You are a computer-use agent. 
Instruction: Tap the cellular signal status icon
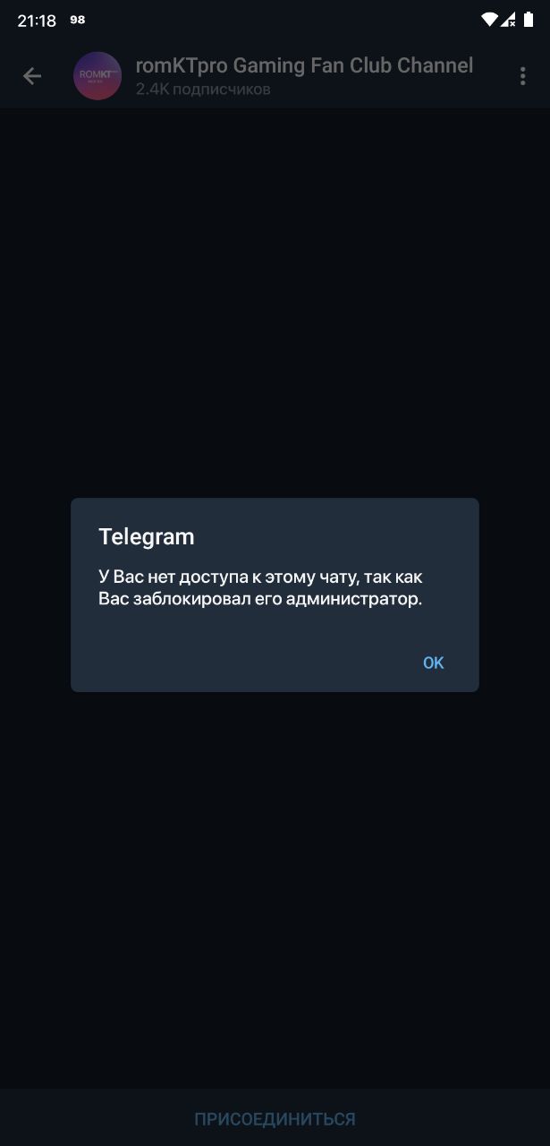click(507, 20)
